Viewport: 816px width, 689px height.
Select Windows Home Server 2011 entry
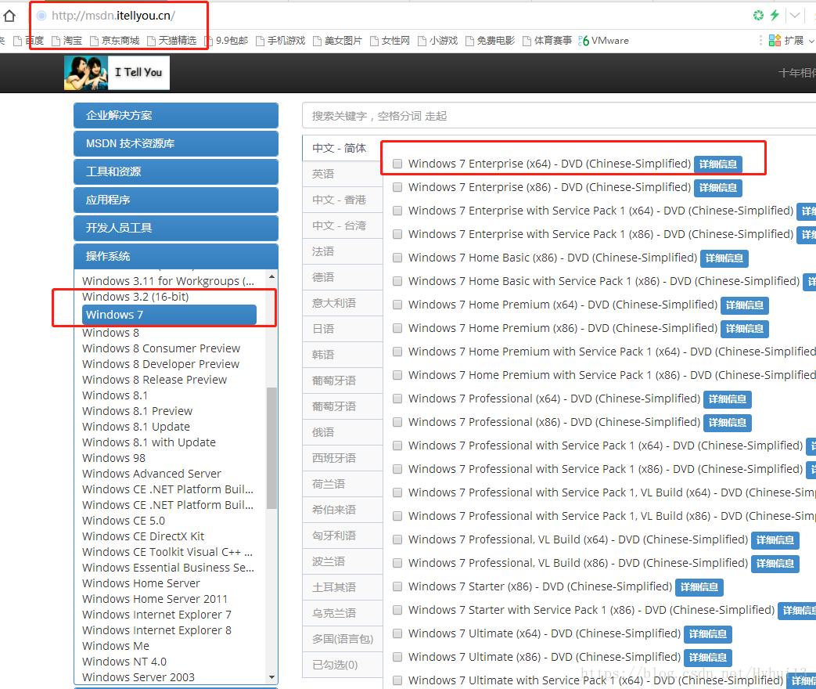[x=155, y=599]
